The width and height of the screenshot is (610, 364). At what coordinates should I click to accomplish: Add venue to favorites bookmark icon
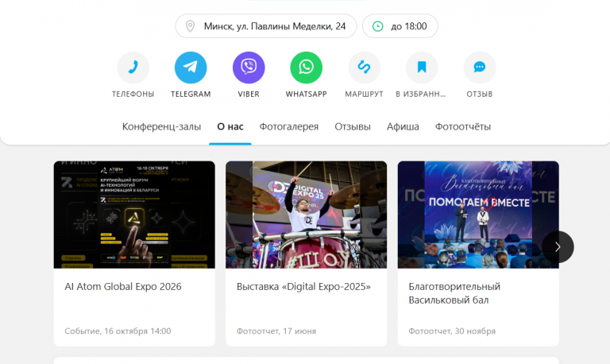point(422,68)
